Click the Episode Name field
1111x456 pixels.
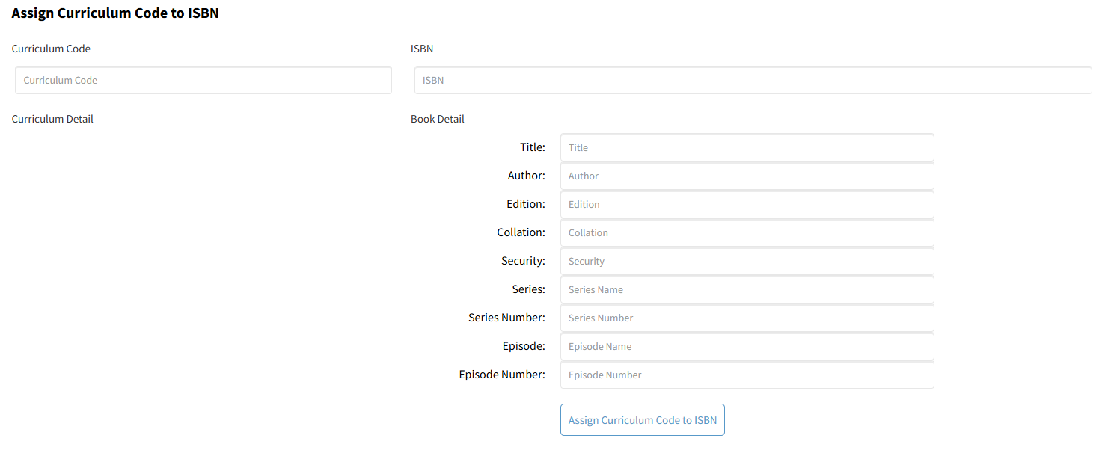point(747,346)
